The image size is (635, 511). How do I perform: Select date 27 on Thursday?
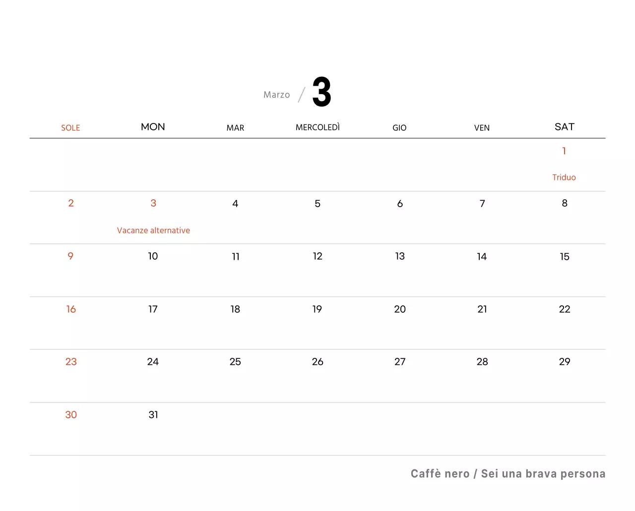[400, 362]
